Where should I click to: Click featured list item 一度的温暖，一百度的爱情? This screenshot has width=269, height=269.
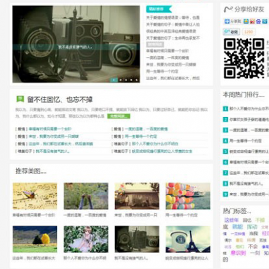[167, 58]
